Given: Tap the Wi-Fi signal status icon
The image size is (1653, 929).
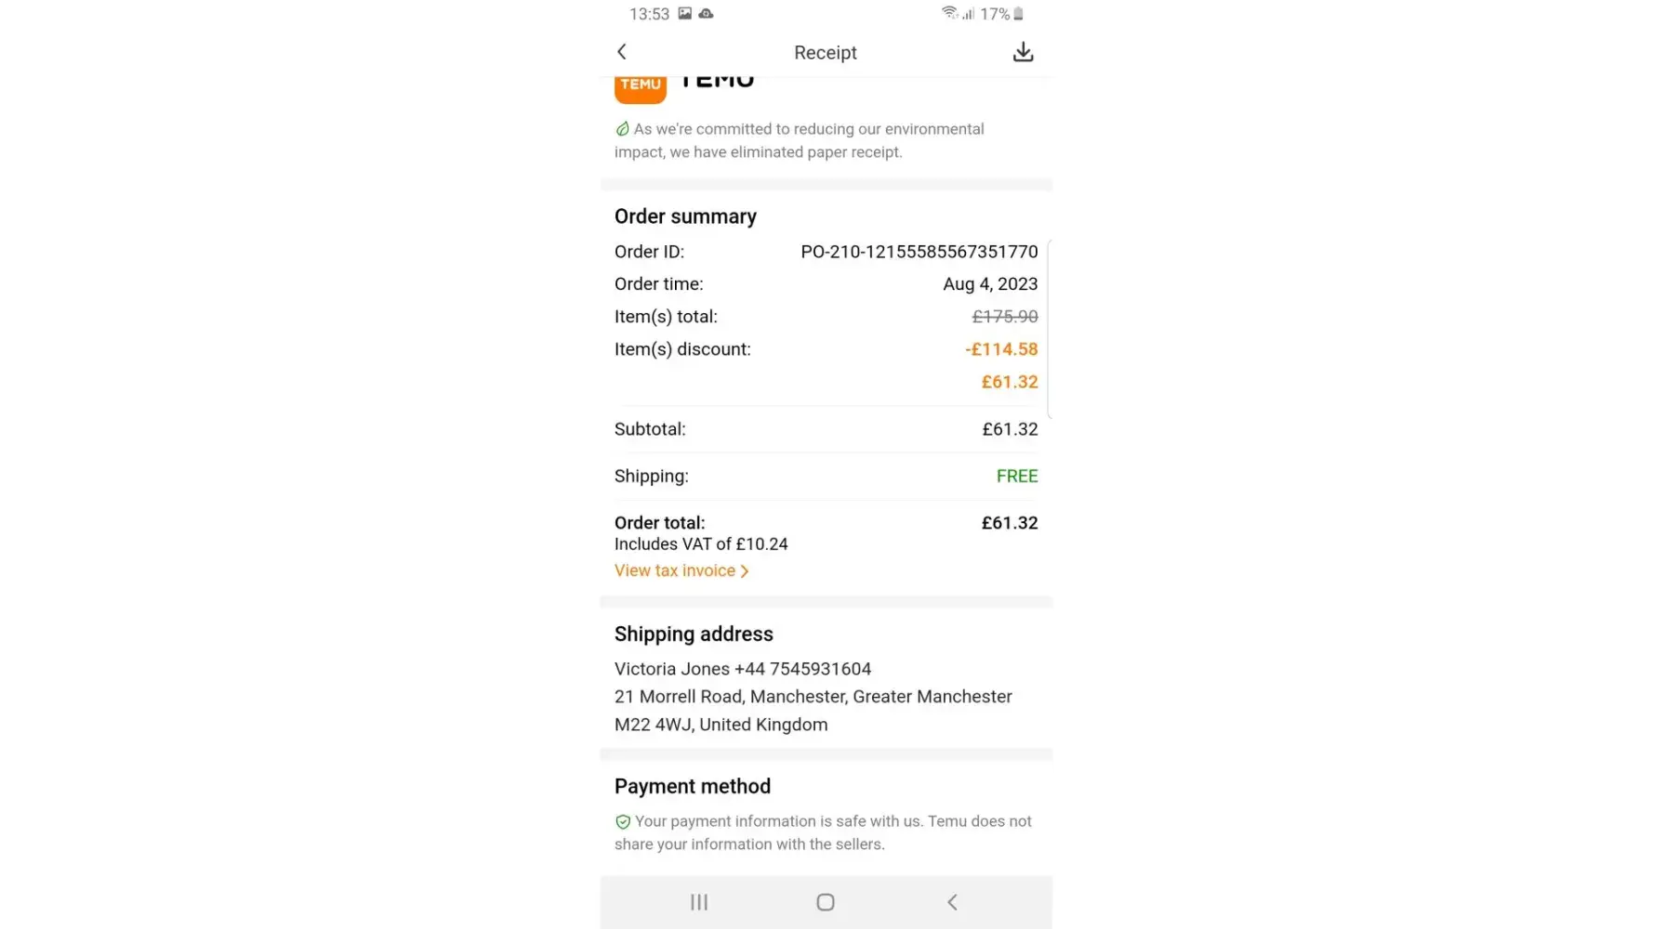Looking at the screenshot, I should pyautogui.click(x=948, y=13).
